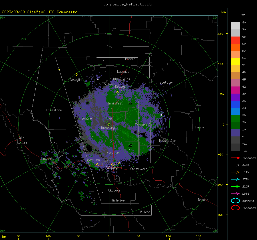
Task: Click the yellow diamond marker at RedDeer
Action: 117,93
